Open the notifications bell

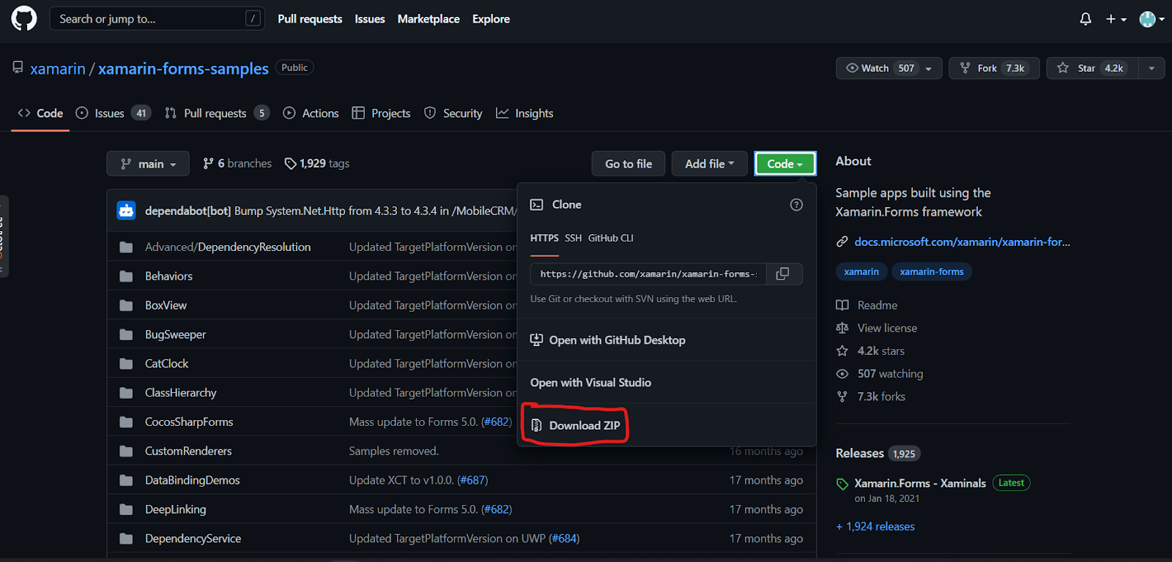pos(1086,19)
